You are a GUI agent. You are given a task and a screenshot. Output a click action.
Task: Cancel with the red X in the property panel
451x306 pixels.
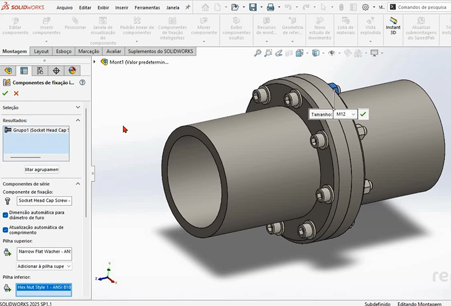pos(16,93)
